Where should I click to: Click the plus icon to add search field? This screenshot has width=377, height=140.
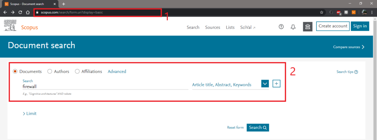pos(276,84)
